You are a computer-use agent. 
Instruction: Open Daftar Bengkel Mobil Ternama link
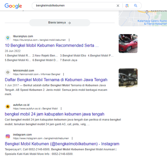click(56, 80)
